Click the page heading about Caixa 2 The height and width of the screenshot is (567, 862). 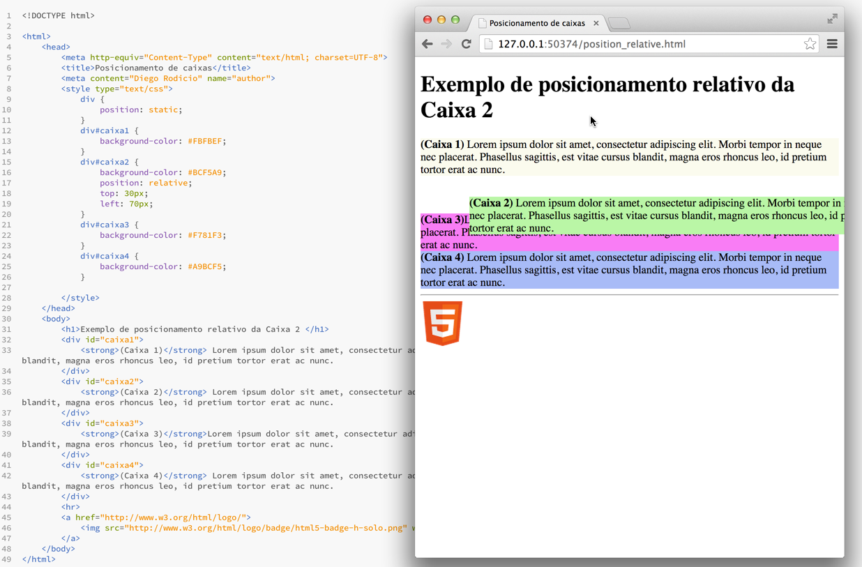607,97
